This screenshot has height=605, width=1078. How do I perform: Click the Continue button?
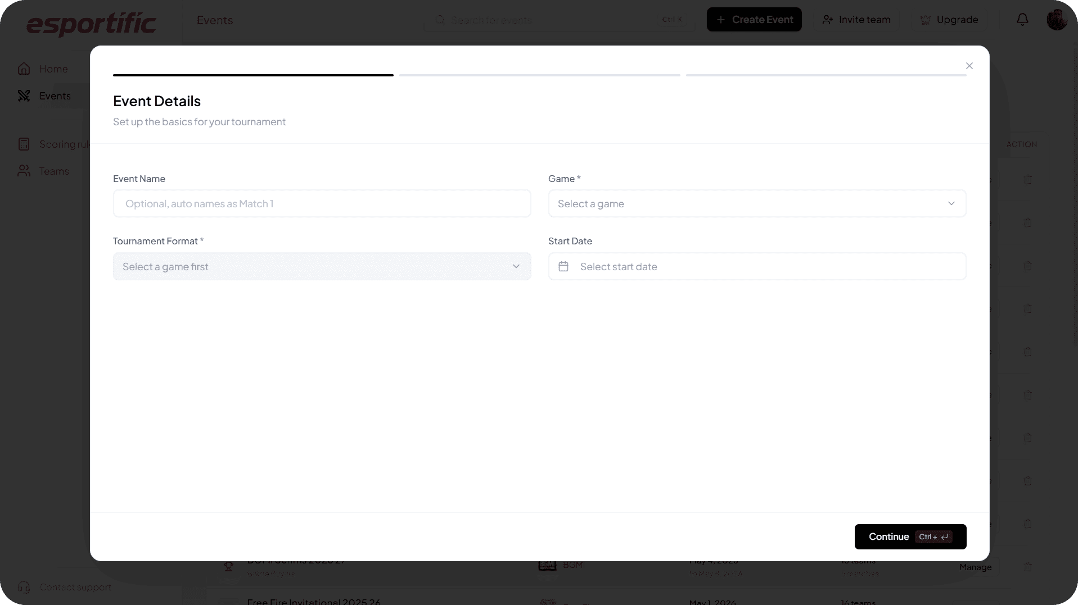click(x=910, y=536)
